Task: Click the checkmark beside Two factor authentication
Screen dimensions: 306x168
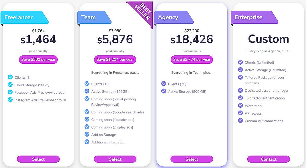Action: 240,98
